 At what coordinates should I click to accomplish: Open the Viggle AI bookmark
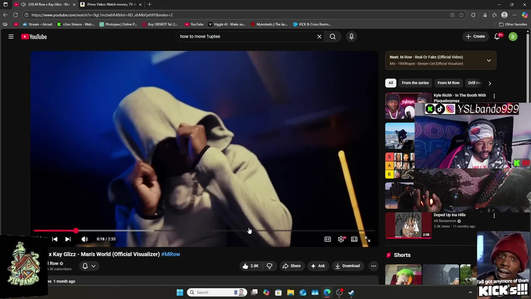click(x=227, y=24)
